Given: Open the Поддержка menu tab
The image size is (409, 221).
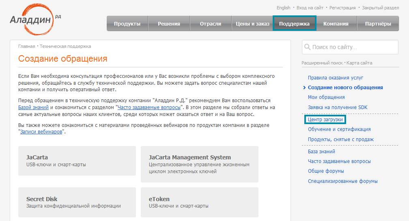Looking at the screenshot, I should [x=294, y=24].
